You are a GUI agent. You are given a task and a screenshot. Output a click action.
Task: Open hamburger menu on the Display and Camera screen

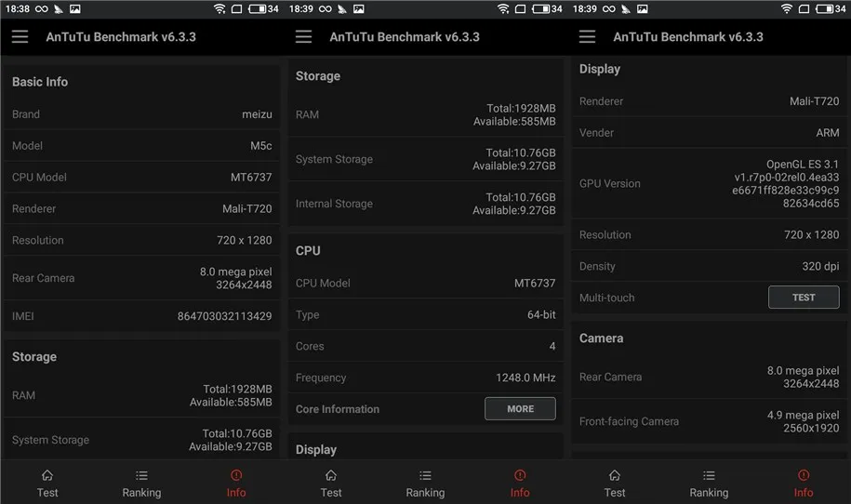(587, 36)
